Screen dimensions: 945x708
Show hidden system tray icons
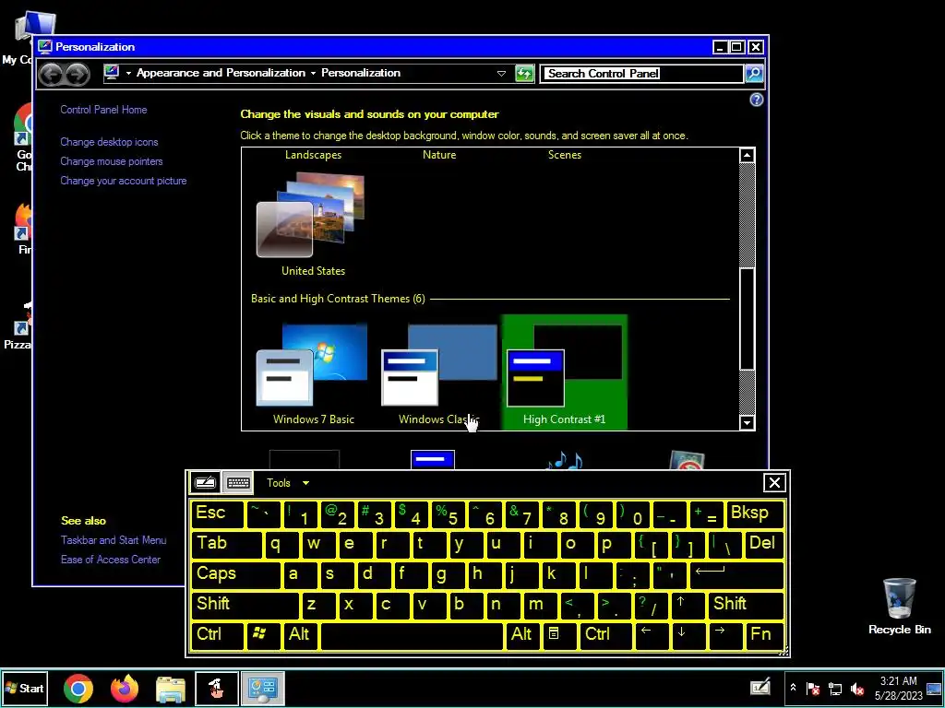tap(793, 688)
